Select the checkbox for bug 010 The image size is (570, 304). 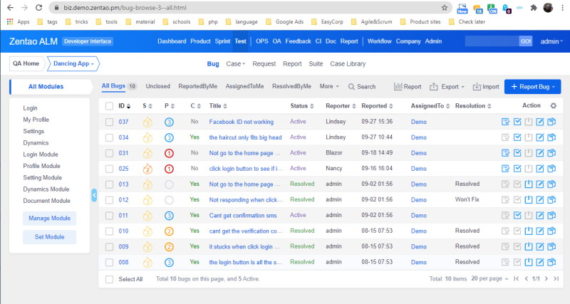click(x=109, y=231)
